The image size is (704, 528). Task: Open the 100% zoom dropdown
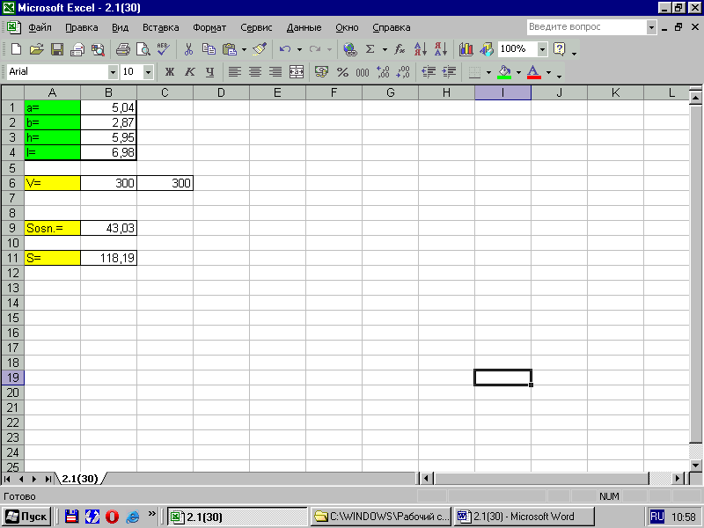[x=542, y=49]
